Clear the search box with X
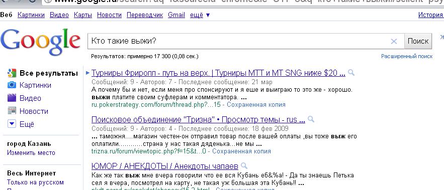The image size is (444, 190). point(394,42)
